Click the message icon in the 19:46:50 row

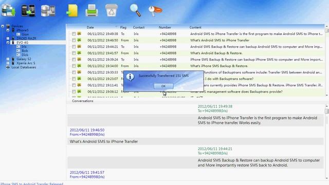[x=79, y=40]
